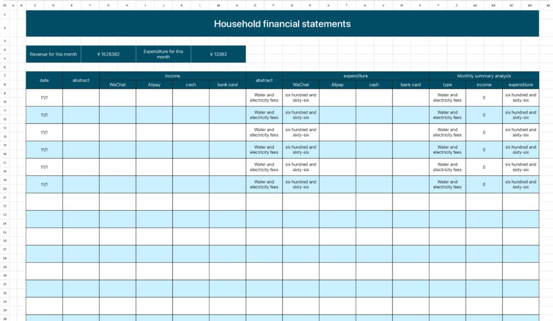Viewport: 553px width, 321px height.
Task: Select column AA header
Action: pyautogui.click(x=475, y=5)
